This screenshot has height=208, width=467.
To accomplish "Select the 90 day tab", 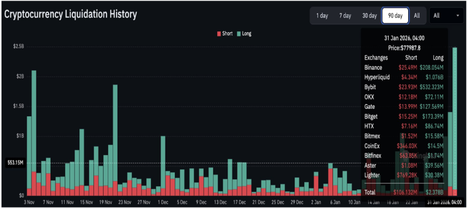I will 395,16.
